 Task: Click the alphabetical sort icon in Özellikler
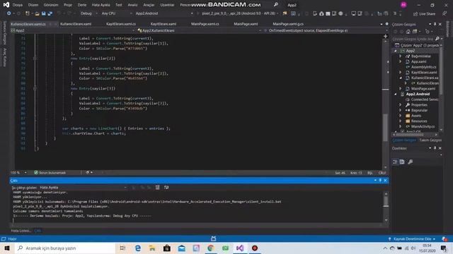click(x=402, y=162)
